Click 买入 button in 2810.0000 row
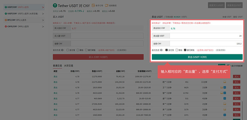The height and width of the screenshot is (120, 247). pyautogui.click(x=237, y=87)
